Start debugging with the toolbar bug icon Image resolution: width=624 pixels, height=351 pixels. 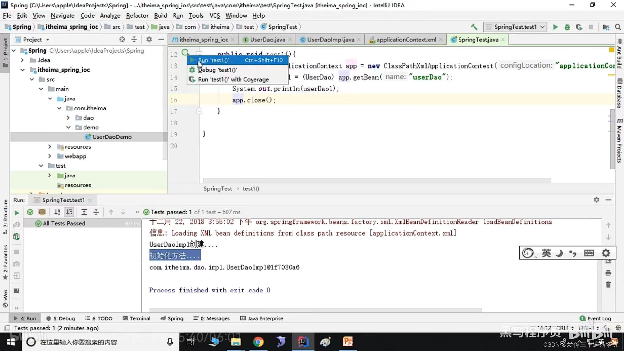[x=567, y=27]
